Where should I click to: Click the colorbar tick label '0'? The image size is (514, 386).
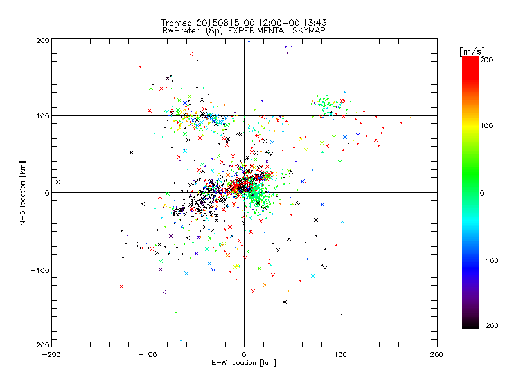tap(482, 193)
